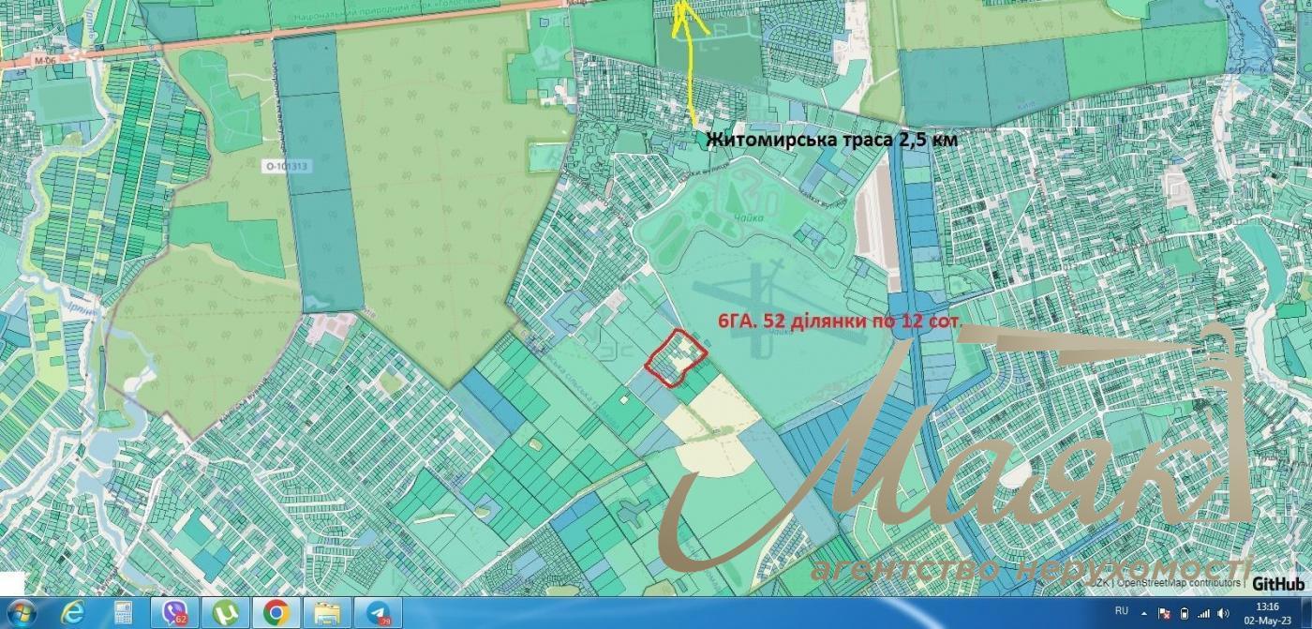This screenshot has width=1312, height=629.
Task: Launch Internet Explorer from the taskbar
Action: tap(72, 614)
